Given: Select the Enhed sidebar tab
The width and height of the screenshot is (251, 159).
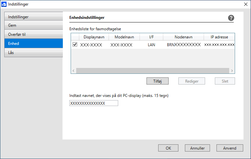Looking at the screenshot, I should tap(34, 43).
